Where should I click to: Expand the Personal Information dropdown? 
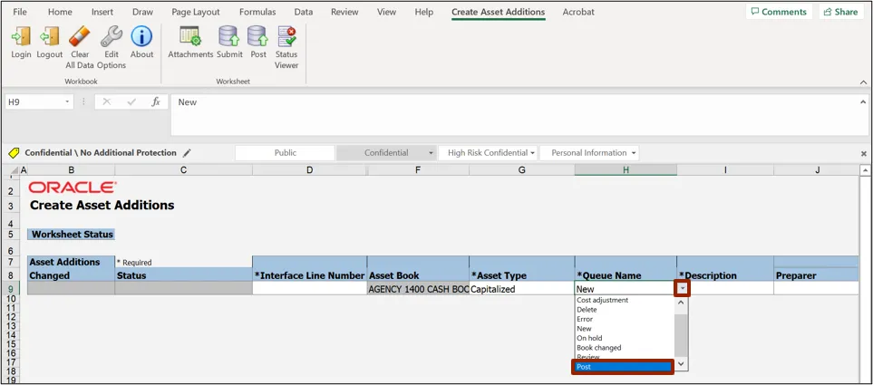click(594, 153)
